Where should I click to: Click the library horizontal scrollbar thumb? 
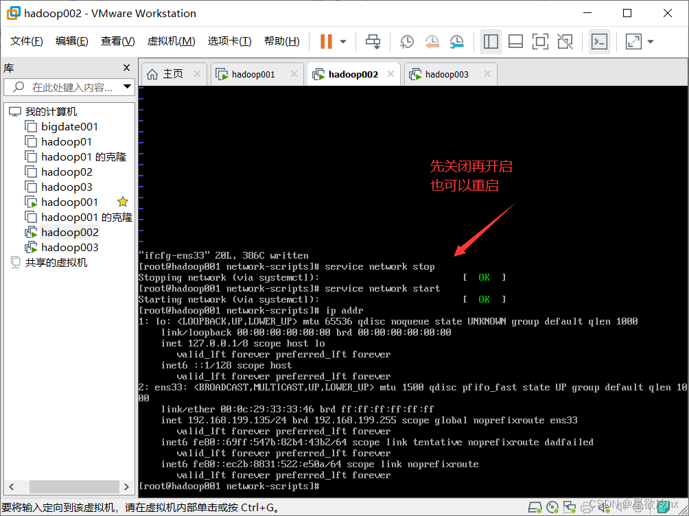74,486
